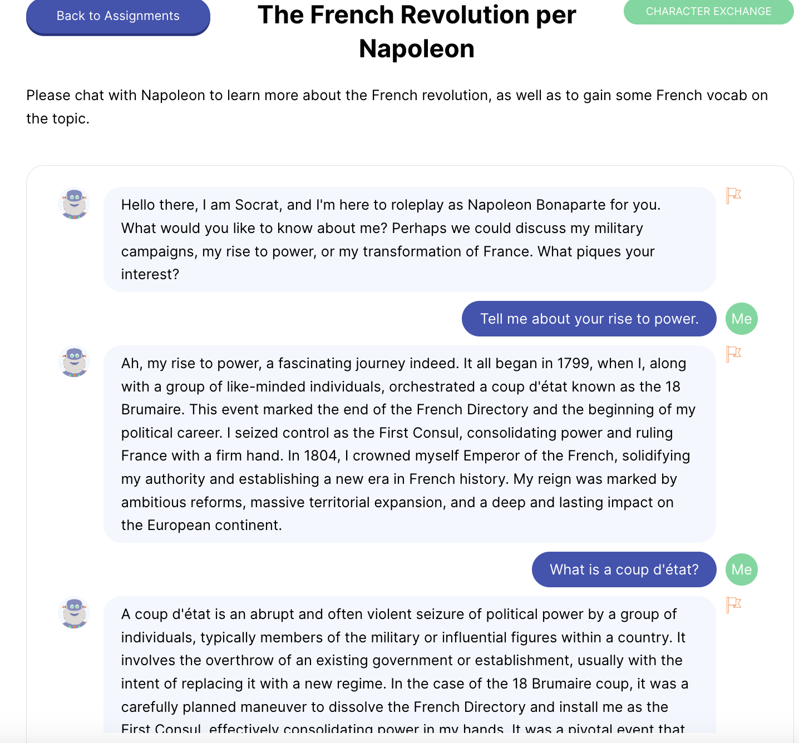Click 'Me' avatar beside rise to power question
Screen dimensions: 799x743
(741, 319)
